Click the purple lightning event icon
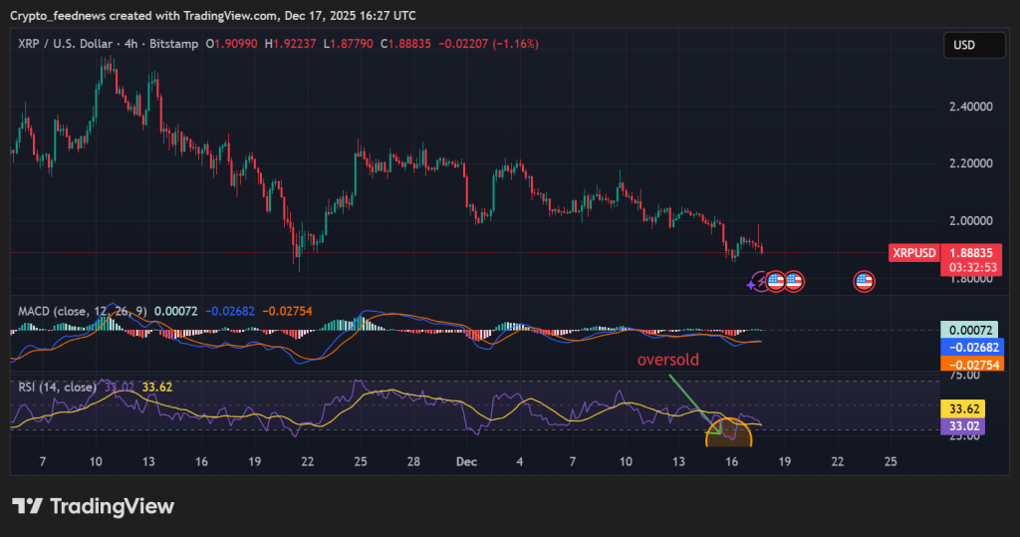 [757, 282]
